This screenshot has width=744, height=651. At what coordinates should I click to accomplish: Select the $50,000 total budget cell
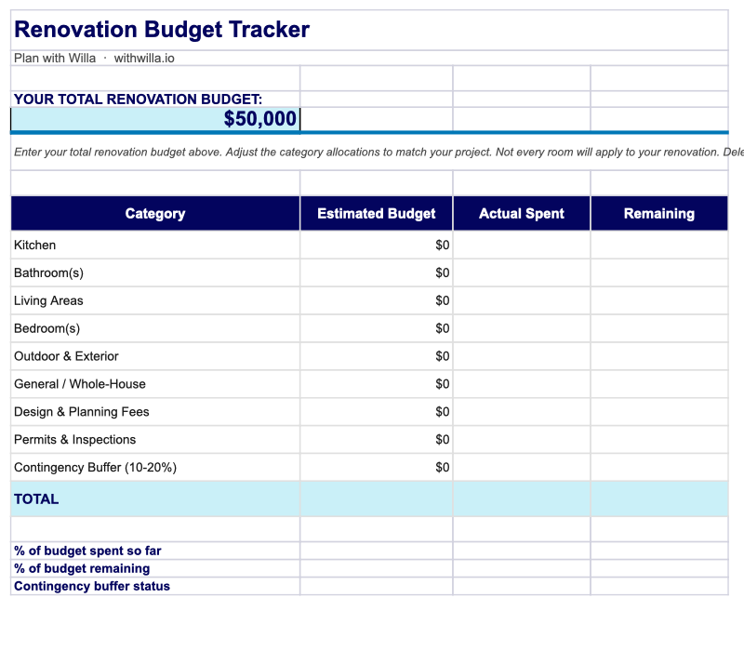155,119
